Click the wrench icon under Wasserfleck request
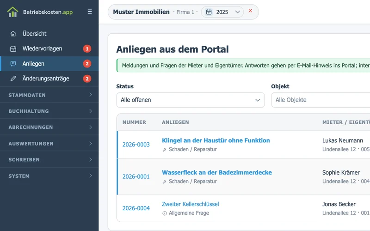 (x=165, y=182)
